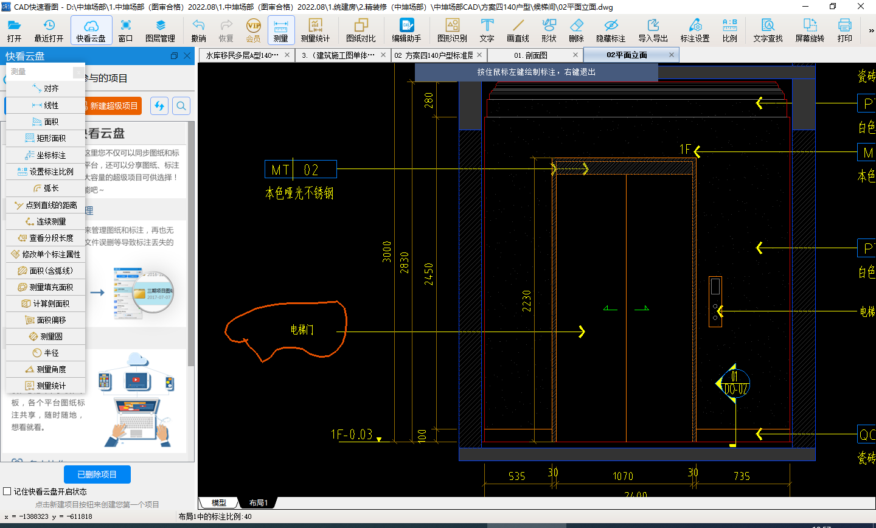Close the 快看云盘 side panel
Screen dimensions: 876x528
click(x=187, y=55)
